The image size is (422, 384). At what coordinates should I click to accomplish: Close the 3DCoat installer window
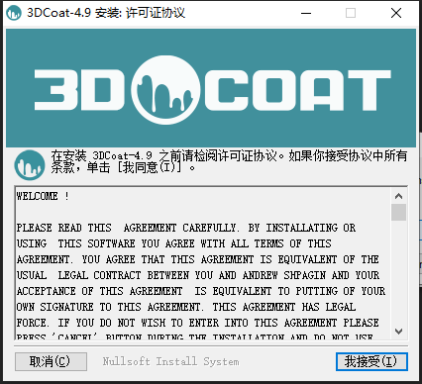(x=396, y=13)
